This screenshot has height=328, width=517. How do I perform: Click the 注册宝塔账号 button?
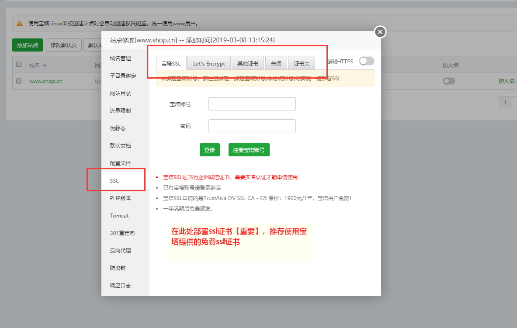pyautogui.click(x=249, y=150)
